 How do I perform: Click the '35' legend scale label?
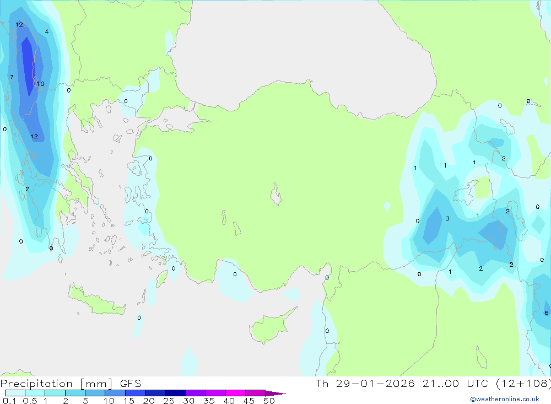point(209,401)
